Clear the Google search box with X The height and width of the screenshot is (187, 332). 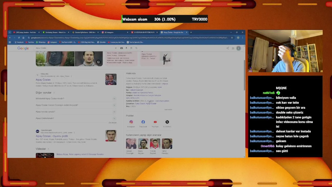tap(116, 48)
